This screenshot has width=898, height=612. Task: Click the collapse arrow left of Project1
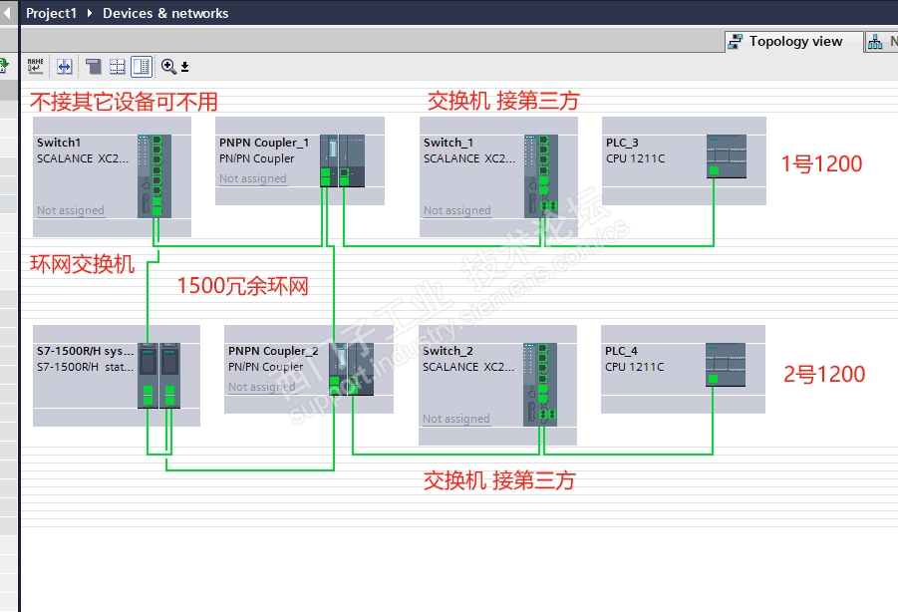point(7,13)
